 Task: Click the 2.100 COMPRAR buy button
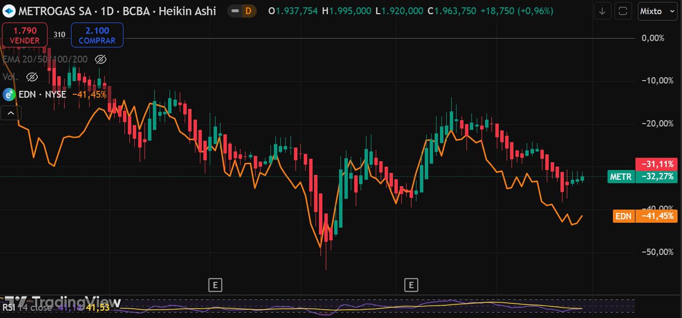pos(97,35)
